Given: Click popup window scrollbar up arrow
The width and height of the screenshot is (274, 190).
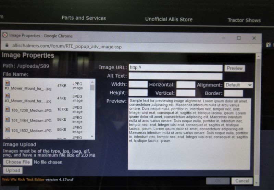Looking at the screenshot, I should [x=258, y=56].
